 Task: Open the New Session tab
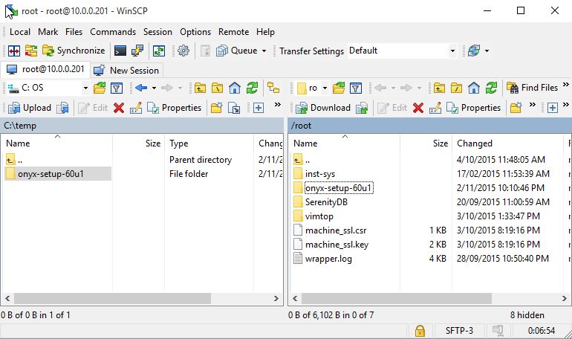[126, 70]
